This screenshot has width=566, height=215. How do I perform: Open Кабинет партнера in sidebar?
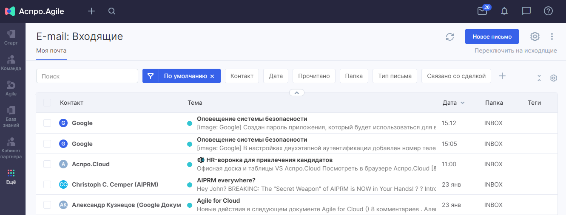tap(11, 148)
